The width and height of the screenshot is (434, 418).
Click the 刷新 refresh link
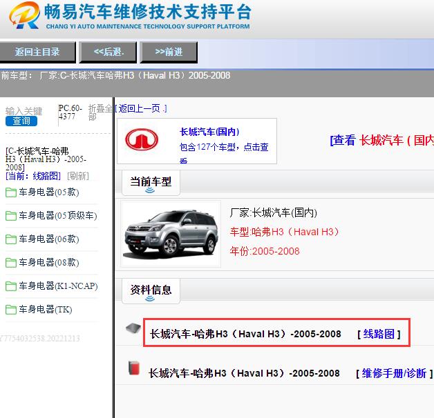pyautogui.click(x=78, y=176)
